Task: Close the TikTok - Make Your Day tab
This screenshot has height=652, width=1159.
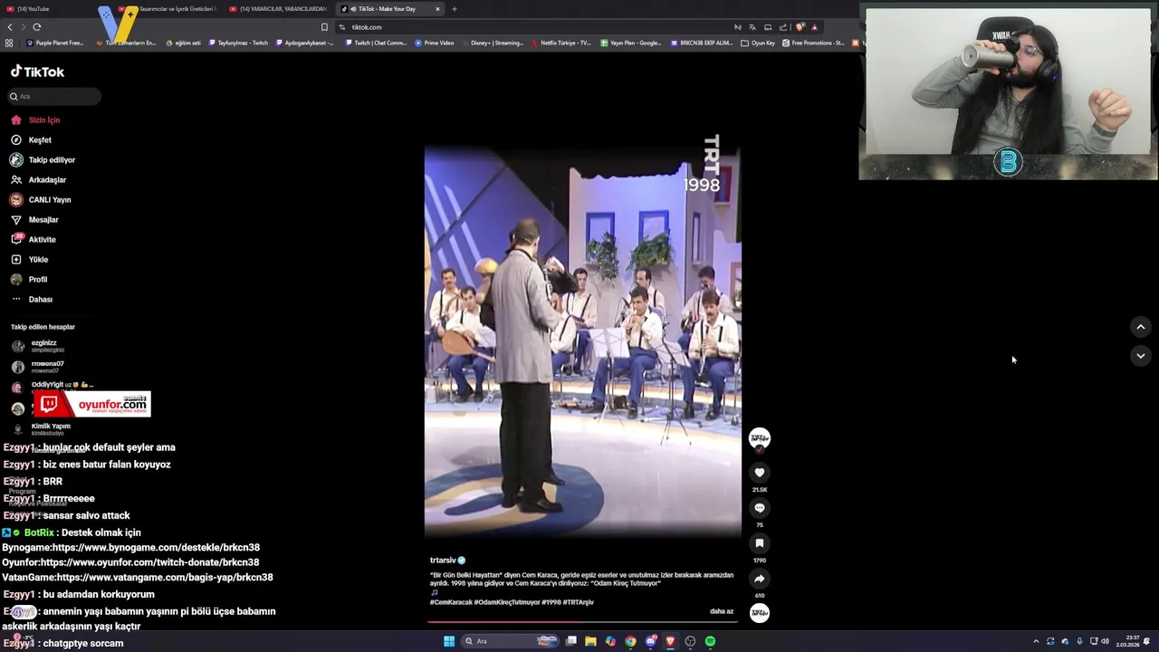Action: 437,9
